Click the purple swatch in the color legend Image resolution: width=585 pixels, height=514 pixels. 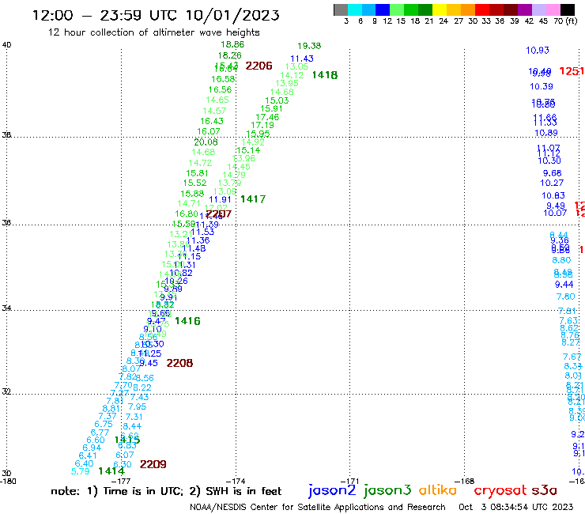[525, 9]
